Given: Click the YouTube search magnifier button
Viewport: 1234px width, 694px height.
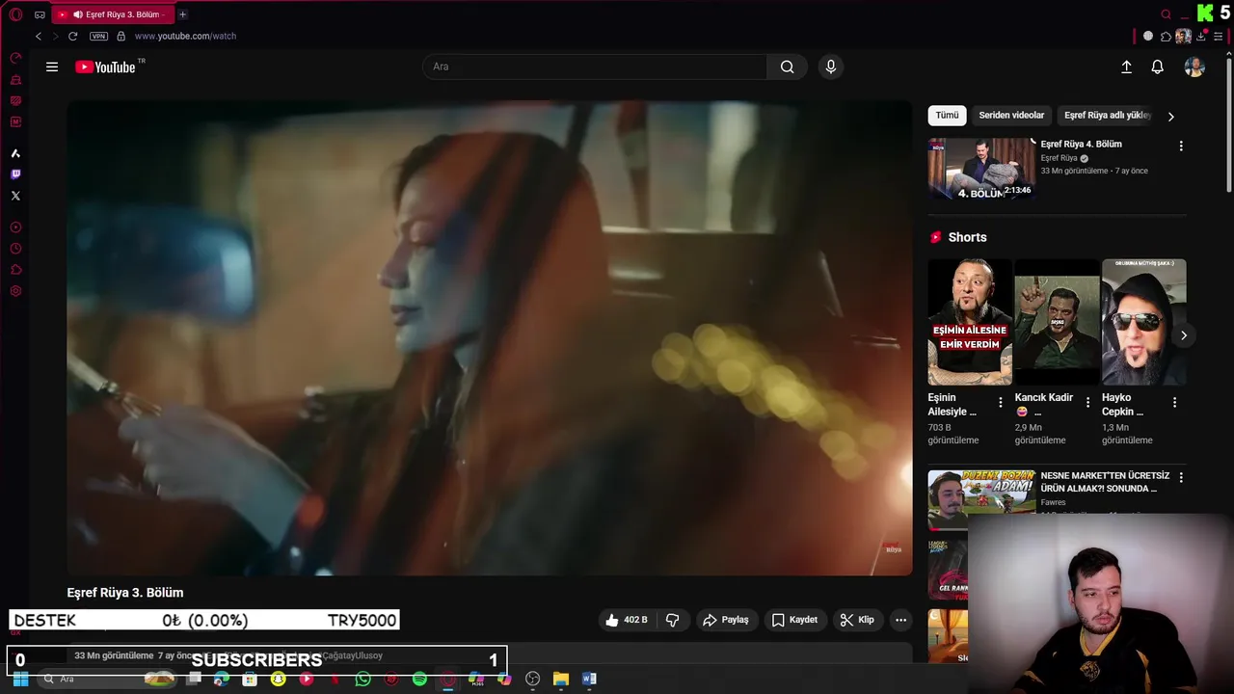Looking at the screenshot, I should 787,67.
